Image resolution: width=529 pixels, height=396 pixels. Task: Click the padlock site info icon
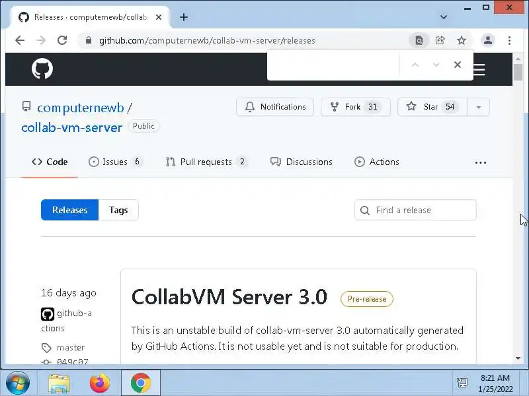[89, 40]
